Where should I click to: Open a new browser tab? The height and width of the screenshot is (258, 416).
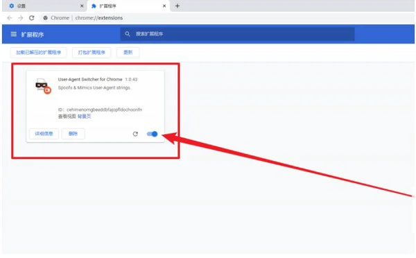click(x=177, y=6)
